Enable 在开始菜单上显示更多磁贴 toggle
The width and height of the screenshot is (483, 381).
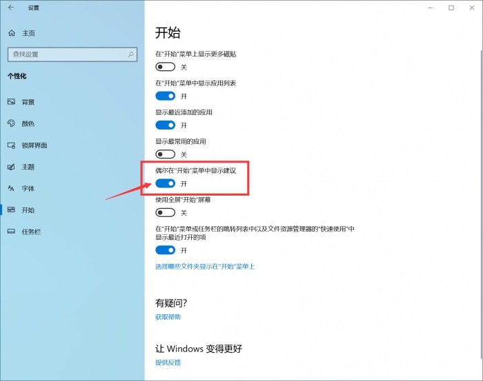166,67
